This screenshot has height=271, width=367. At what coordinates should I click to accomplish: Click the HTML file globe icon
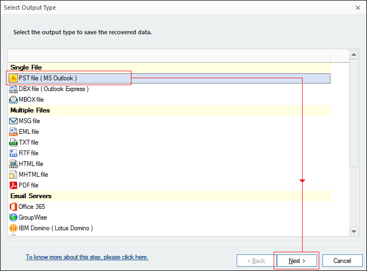pyautogui.click(x=13, y=164)
